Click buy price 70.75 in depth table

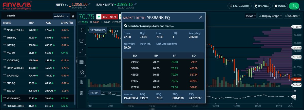point(156,62)
